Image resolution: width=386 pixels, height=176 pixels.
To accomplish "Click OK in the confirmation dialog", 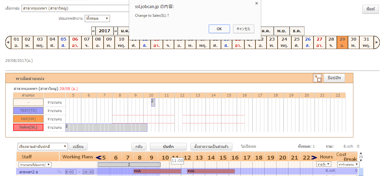I will (x=219, y=29).
